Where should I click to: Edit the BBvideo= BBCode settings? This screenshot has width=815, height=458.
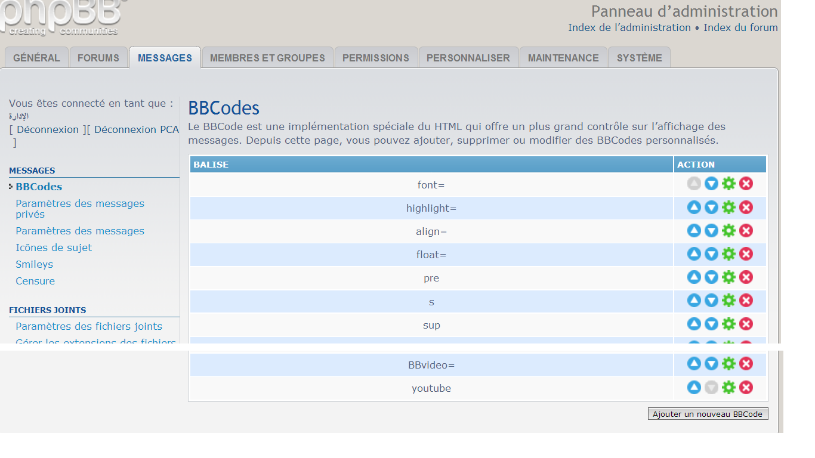point(728,364)
